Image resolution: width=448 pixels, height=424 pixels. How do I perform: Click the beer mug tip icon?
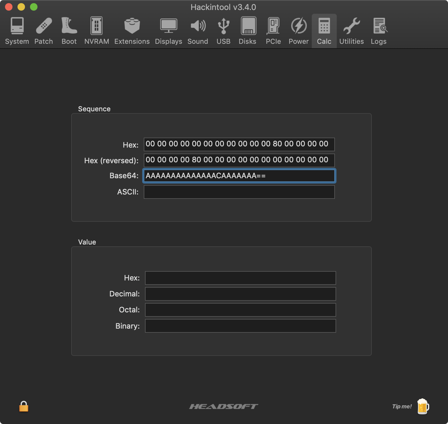coord(423,406)
